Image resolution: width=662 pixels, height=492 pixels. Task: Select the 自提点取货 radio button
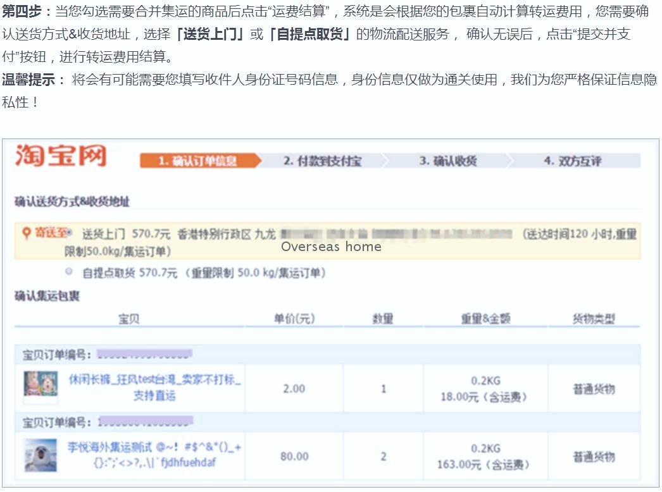tap(69, 271)
